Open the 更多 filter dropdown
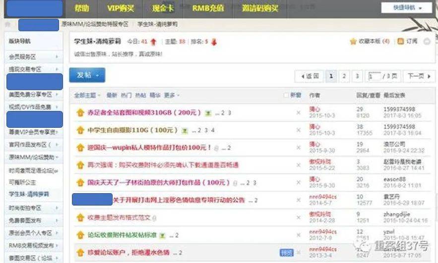This screenshot has height=263, width=438. (171, 96)
